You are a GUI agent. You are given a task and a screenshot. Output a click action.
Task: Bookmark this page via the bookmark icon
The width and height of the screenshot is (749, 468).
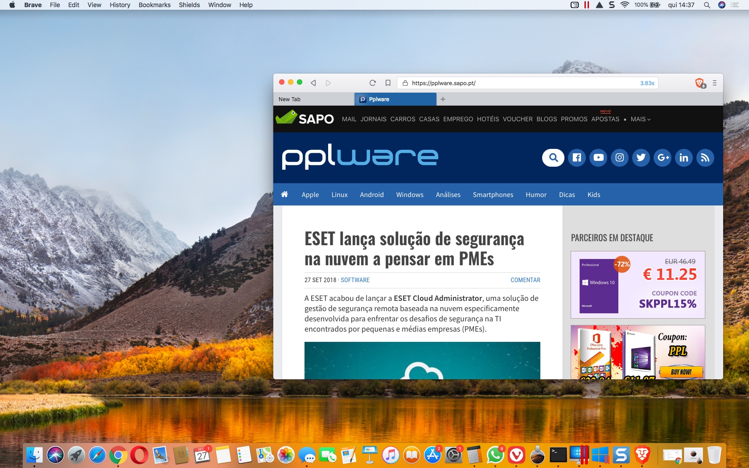coord(388,83)
